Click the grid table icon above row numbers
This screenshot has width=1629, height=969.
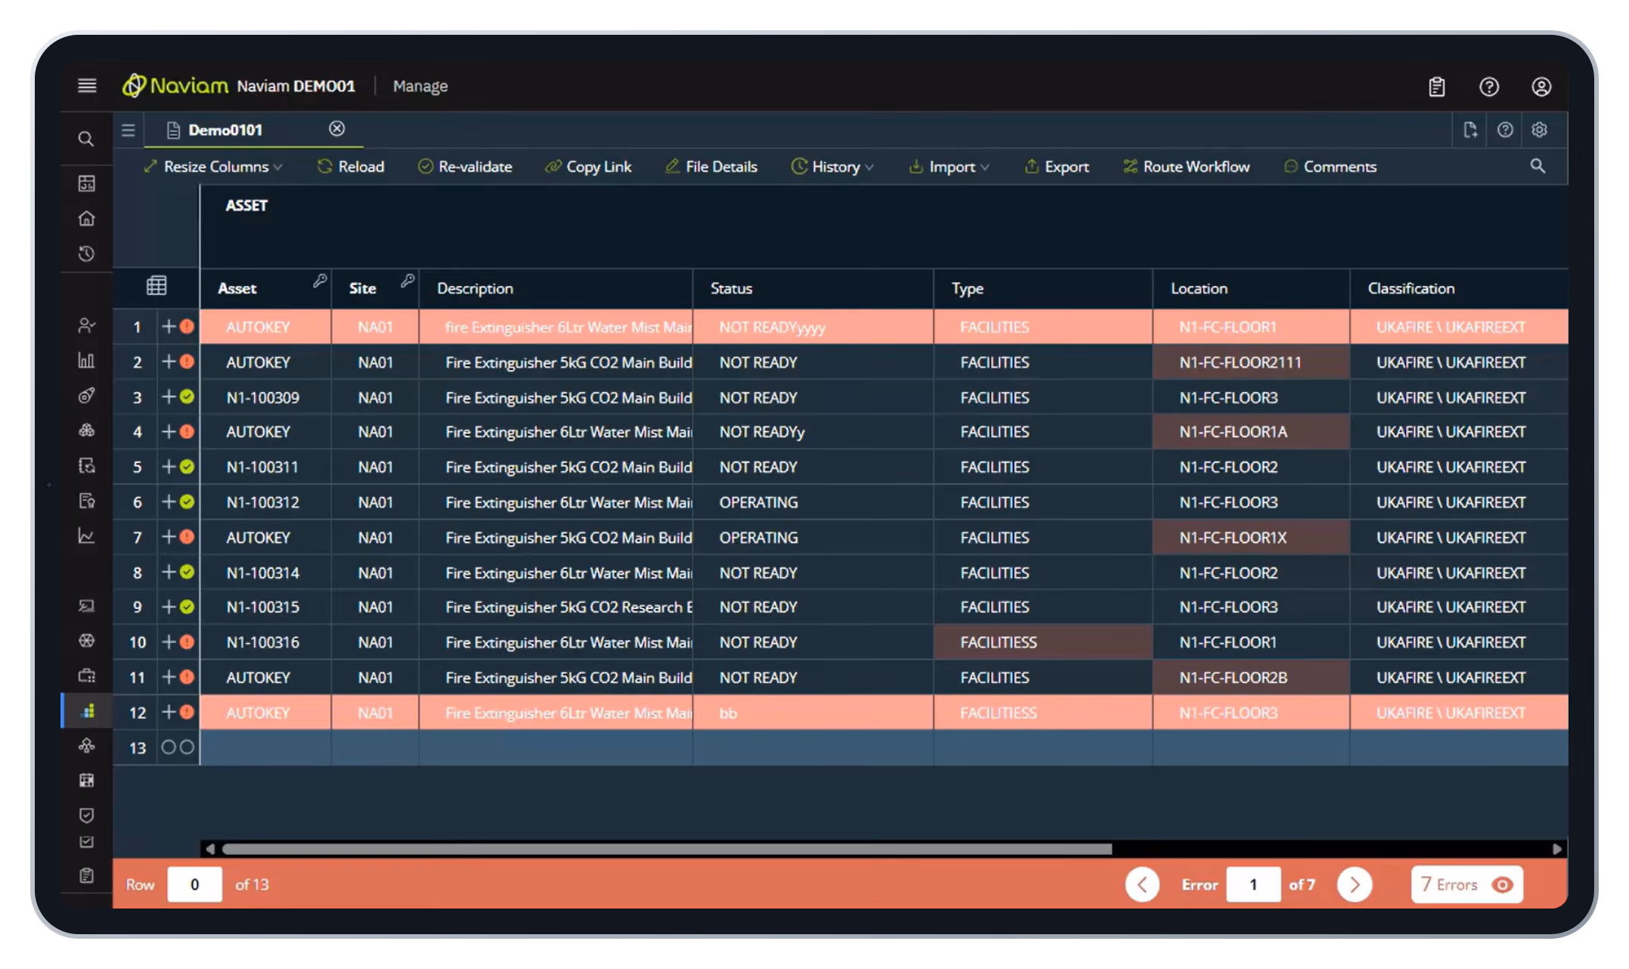[157, 286]
